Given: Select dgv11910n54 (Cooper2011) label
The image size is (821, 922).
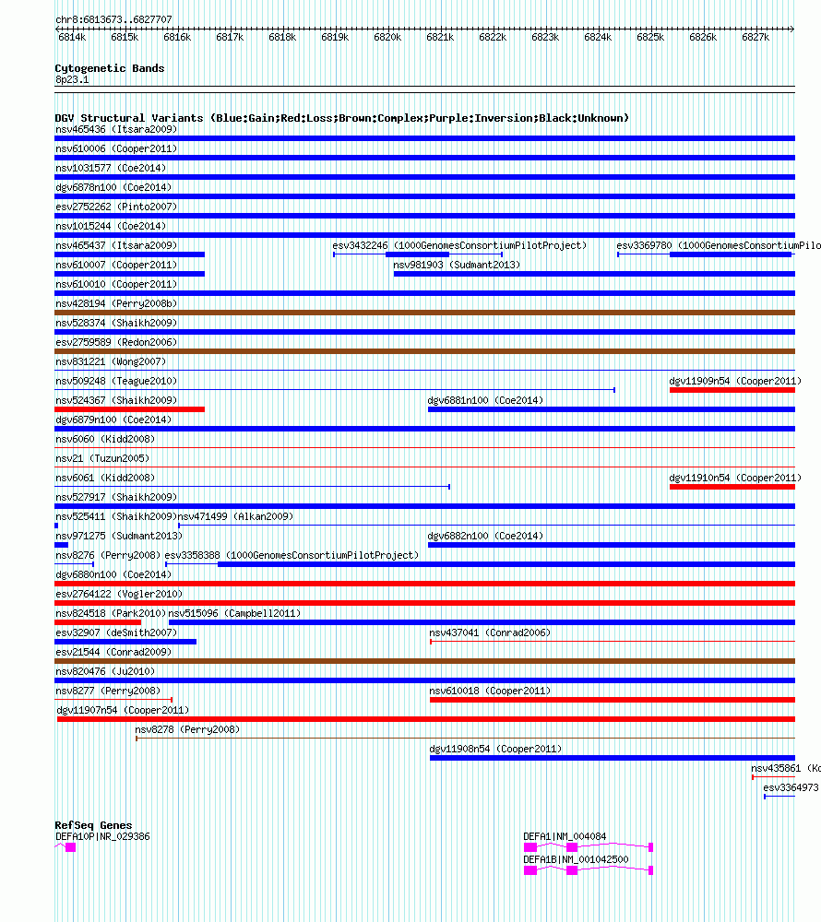Looking at the screenshot, I should point(735,479).
